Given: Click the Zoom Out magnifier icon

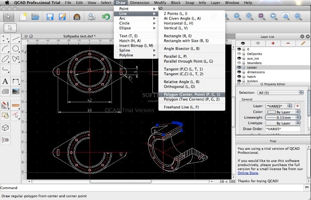Looking at the screenshot, I should tap(237, 16).
